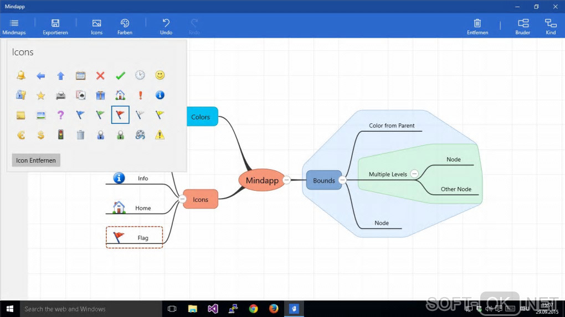The width and height of the screenshot is (565, 317).
Task: Collapse the Multiple Levels node
Action: point(414,174)
